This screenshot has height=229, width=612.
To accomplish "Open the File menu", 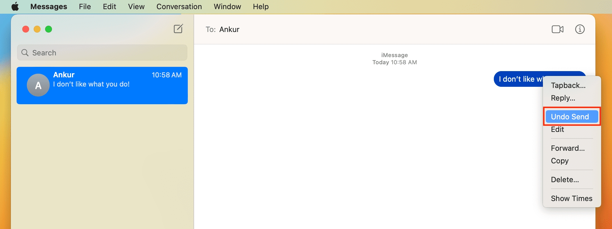I will coord(85,6).
